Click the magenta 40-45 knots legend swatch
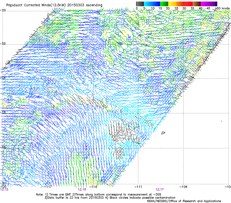231x203 pixels. [205, 4]
